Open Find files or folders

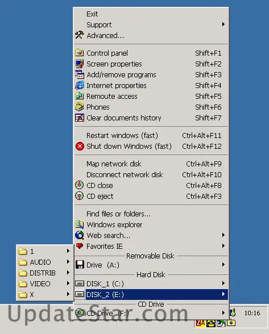coord(151,214)
